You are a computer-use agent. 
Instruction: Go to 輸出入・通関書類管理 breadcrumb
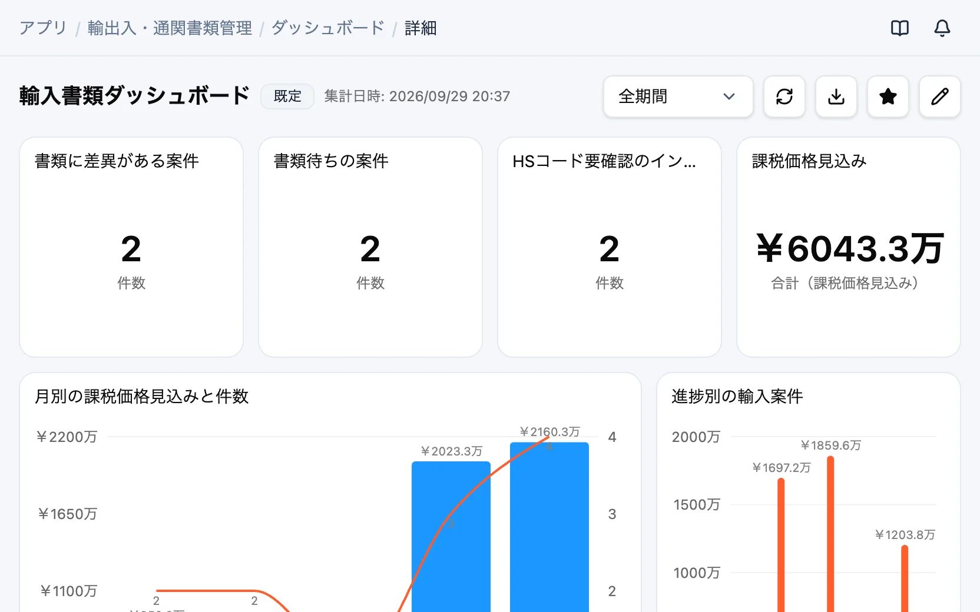click(x=170, y=28)
